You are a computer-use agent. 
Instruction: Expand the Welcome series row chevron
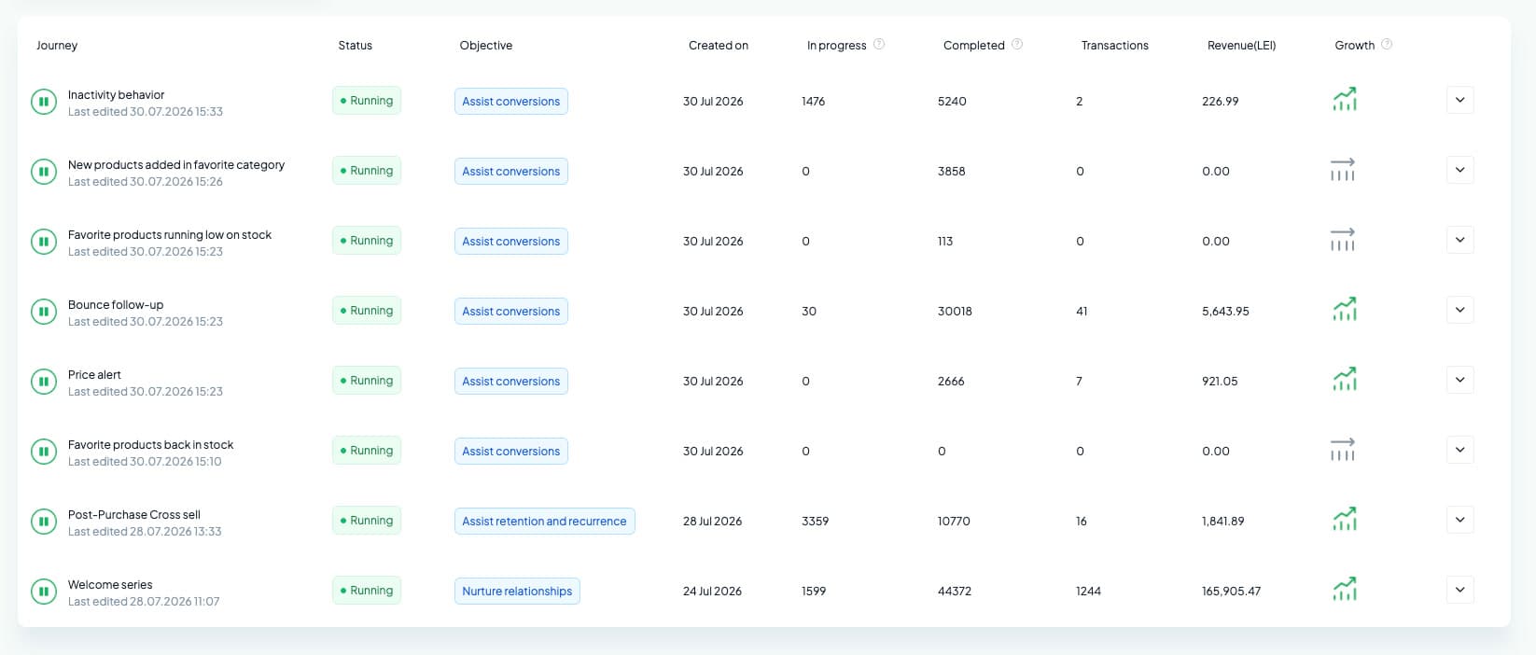pyautogui.click(x=1460, y=590)
